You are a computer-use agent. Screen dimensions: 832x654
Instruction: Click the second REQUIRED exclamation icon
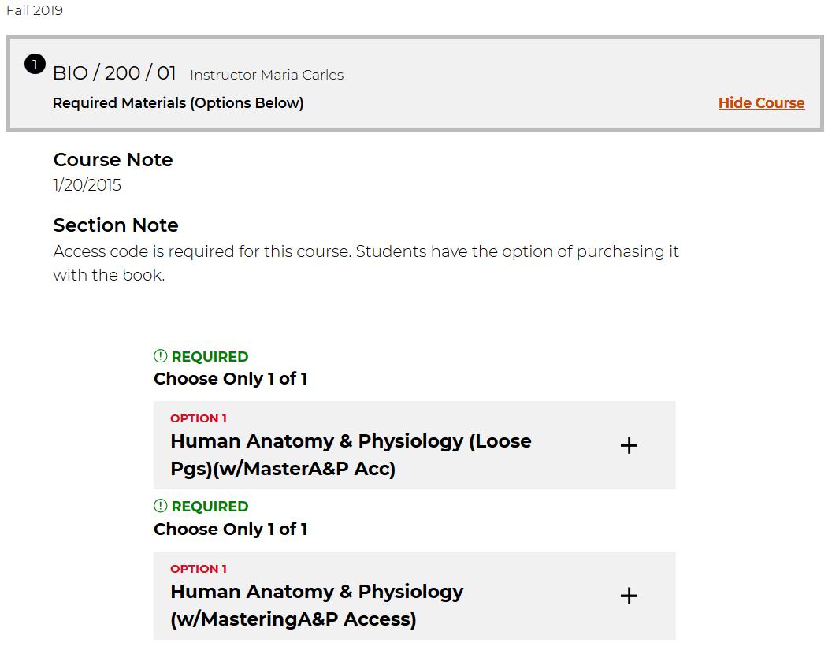(x=160, y=506)
